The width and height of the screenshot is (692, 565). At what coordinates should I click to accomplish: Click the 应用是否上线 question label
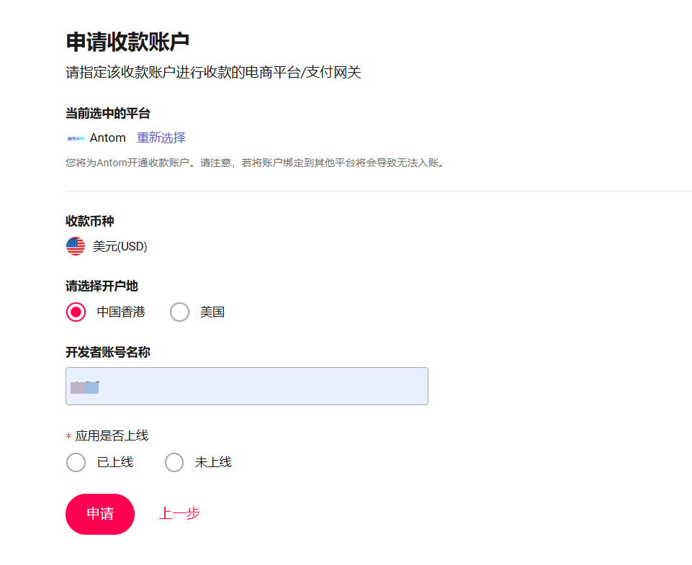[112, 435]
